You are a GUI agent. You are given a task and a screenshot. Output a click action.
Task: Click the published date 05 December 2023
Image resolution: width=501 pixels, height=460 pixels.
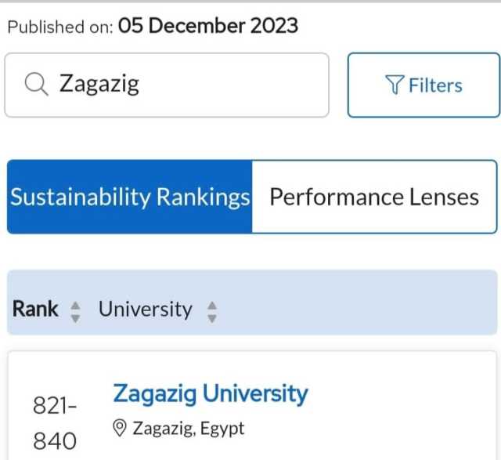208,26
